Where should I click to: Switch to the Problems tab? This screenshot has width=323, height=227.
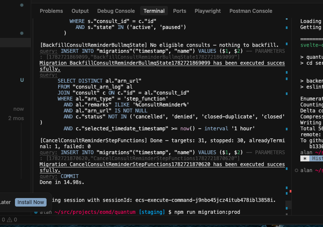tap(51, 11)
